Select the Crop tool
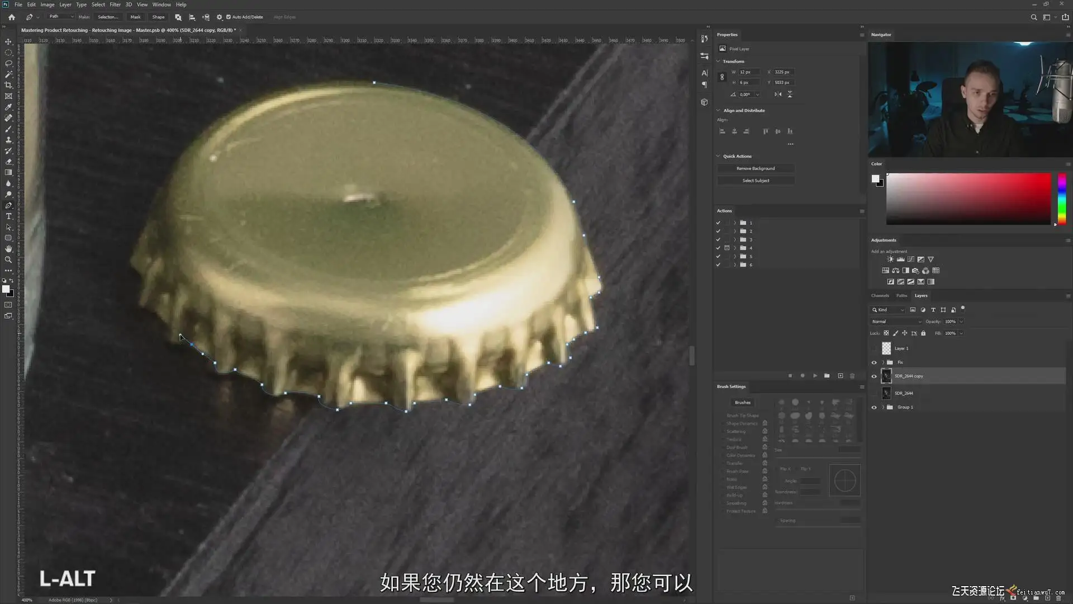 click(8, 85)
